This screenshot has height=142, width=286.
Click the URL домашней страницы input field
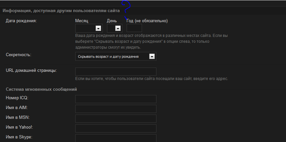116,71
